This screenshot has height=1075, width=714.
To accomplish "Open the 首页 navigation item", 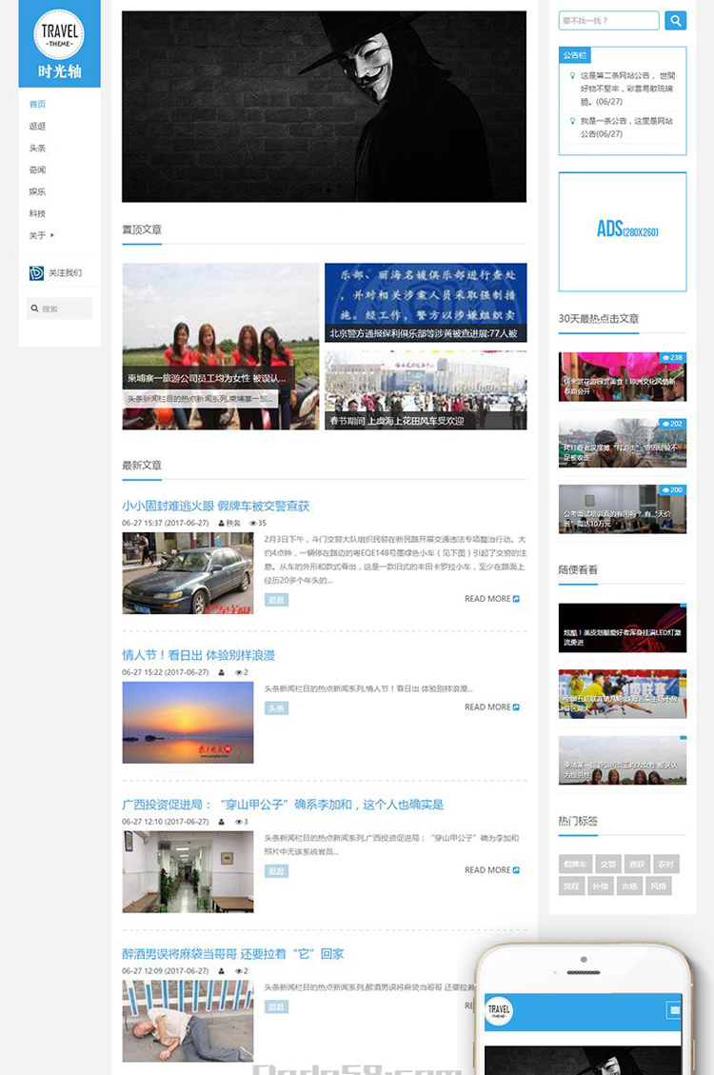I will (37, 104).
